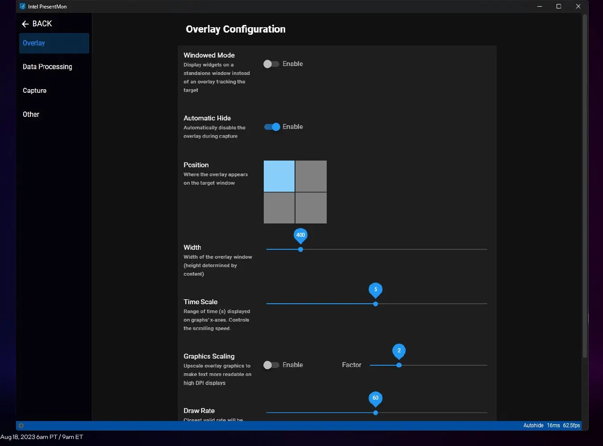Click the vertical scrollbar on right
Image resolution: width=603 pixels, height=446 pixels.
point(585,187)
